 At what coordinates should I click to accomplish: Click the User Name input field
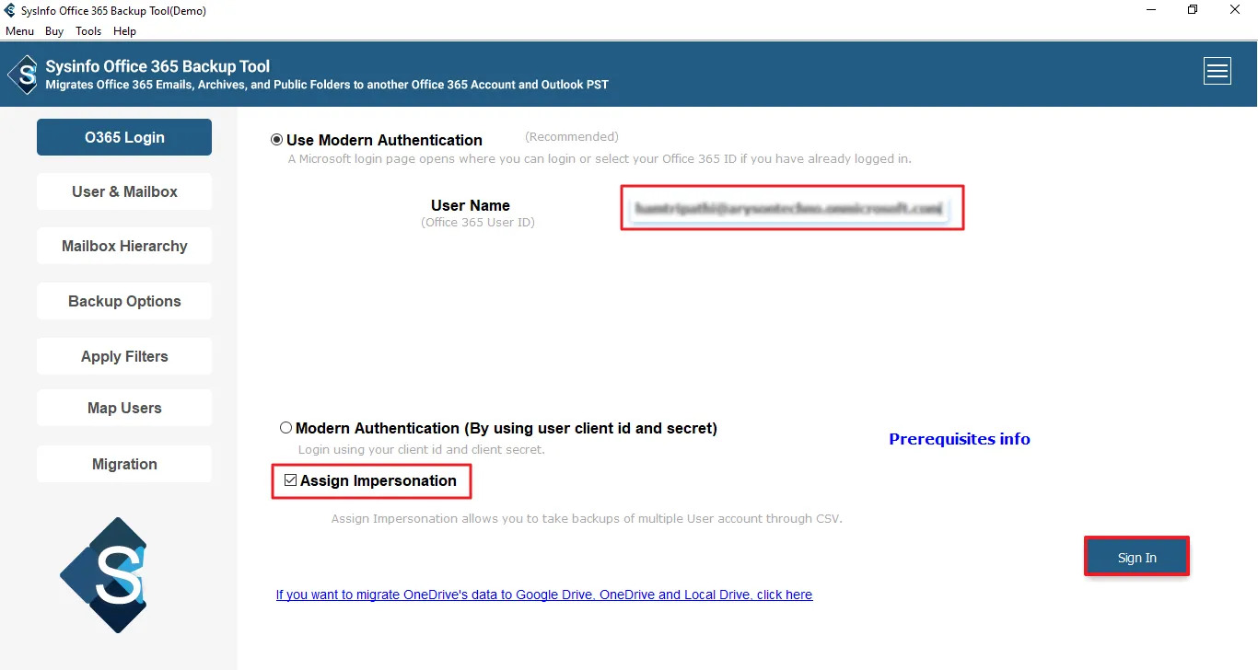tap(791, 209)
